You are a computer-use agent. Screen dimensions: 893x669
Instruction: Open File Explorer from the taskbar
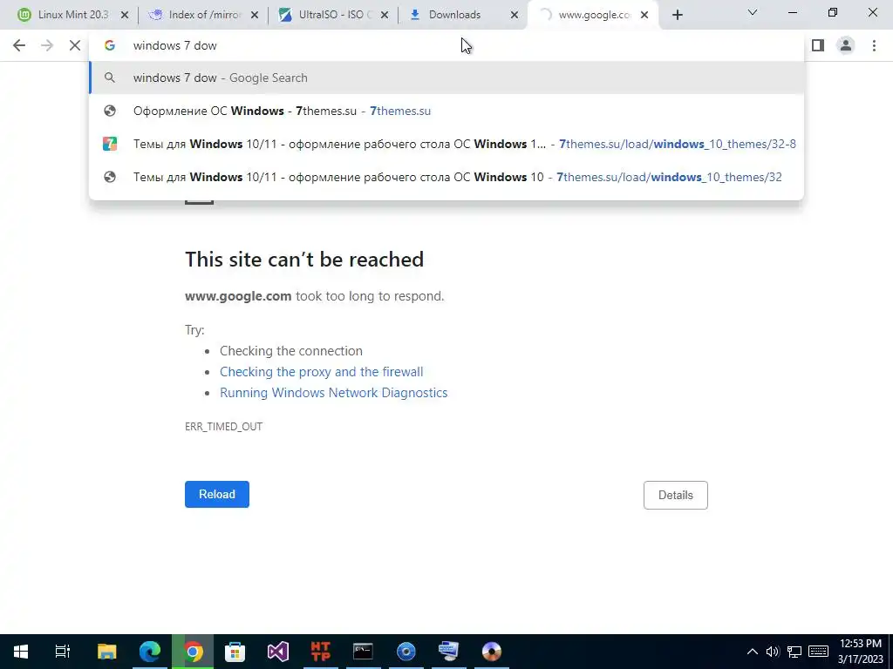106,652
